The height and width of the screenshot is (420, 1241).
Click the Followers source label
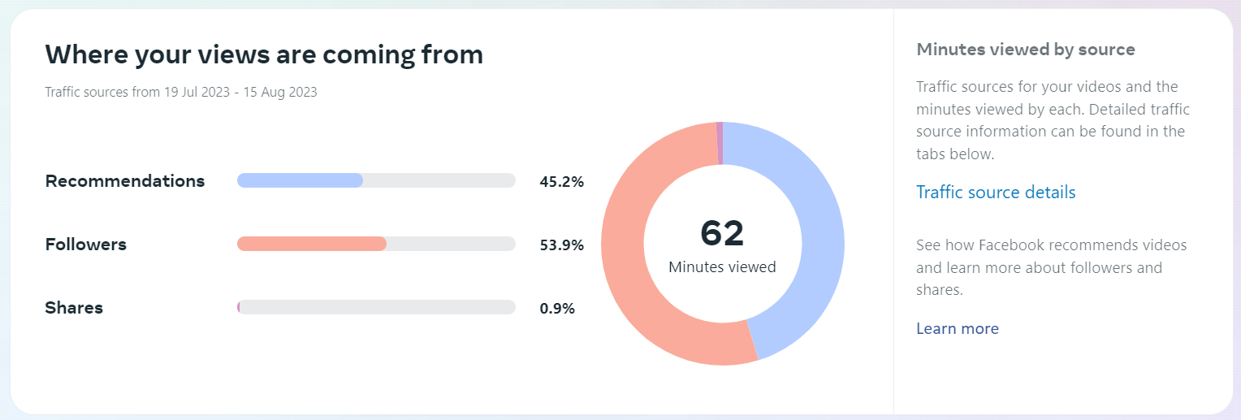click(86, 245)
